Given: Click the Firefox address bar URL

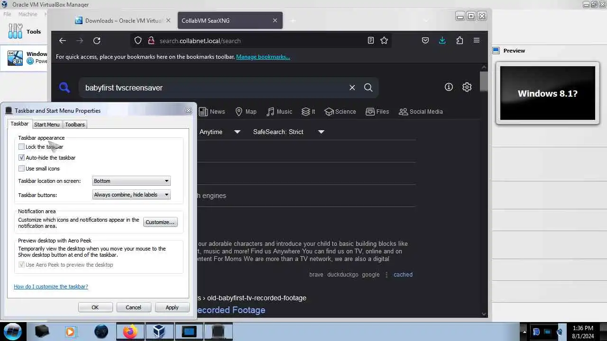Looking at the screenshot, I should [200, 41].
